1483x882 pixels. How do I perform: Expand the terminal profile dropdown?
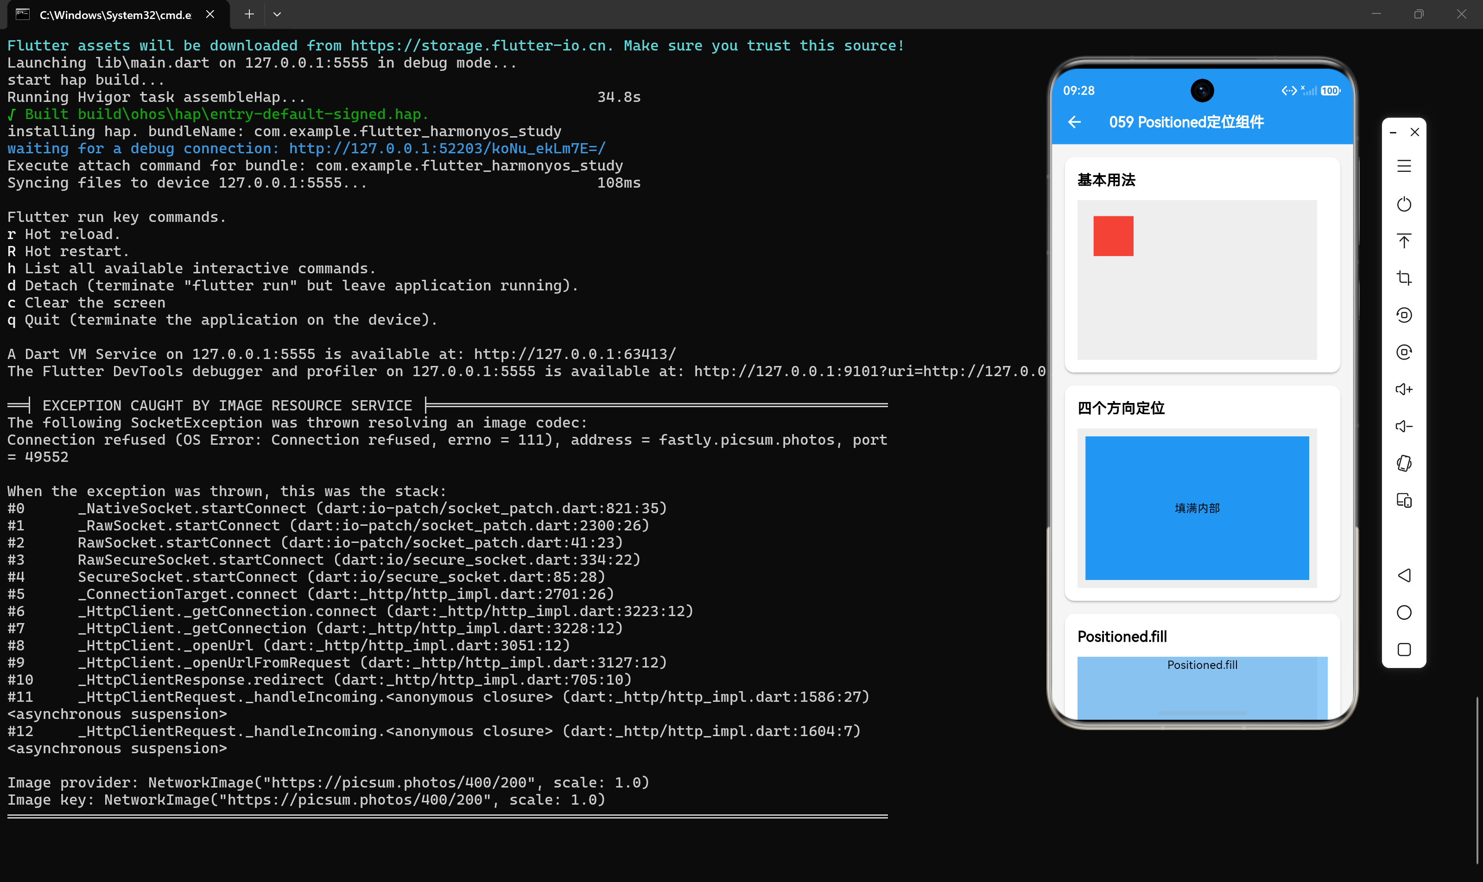(277, 14)
